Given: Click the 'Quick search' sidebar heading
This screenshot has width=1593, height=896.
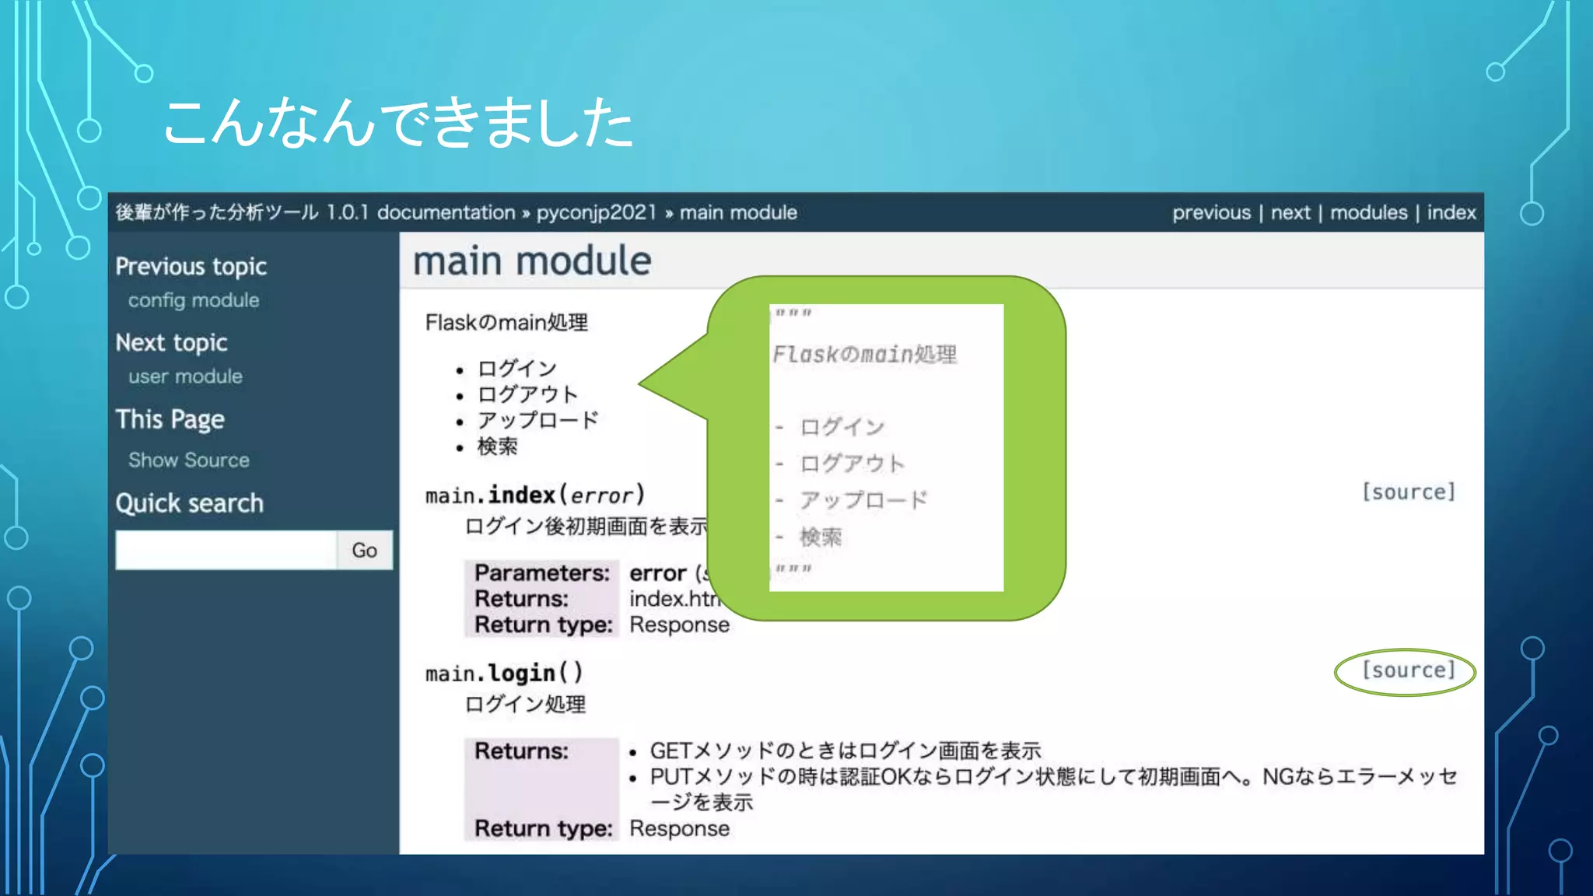Looking at the screenshot, I should 189,503.
